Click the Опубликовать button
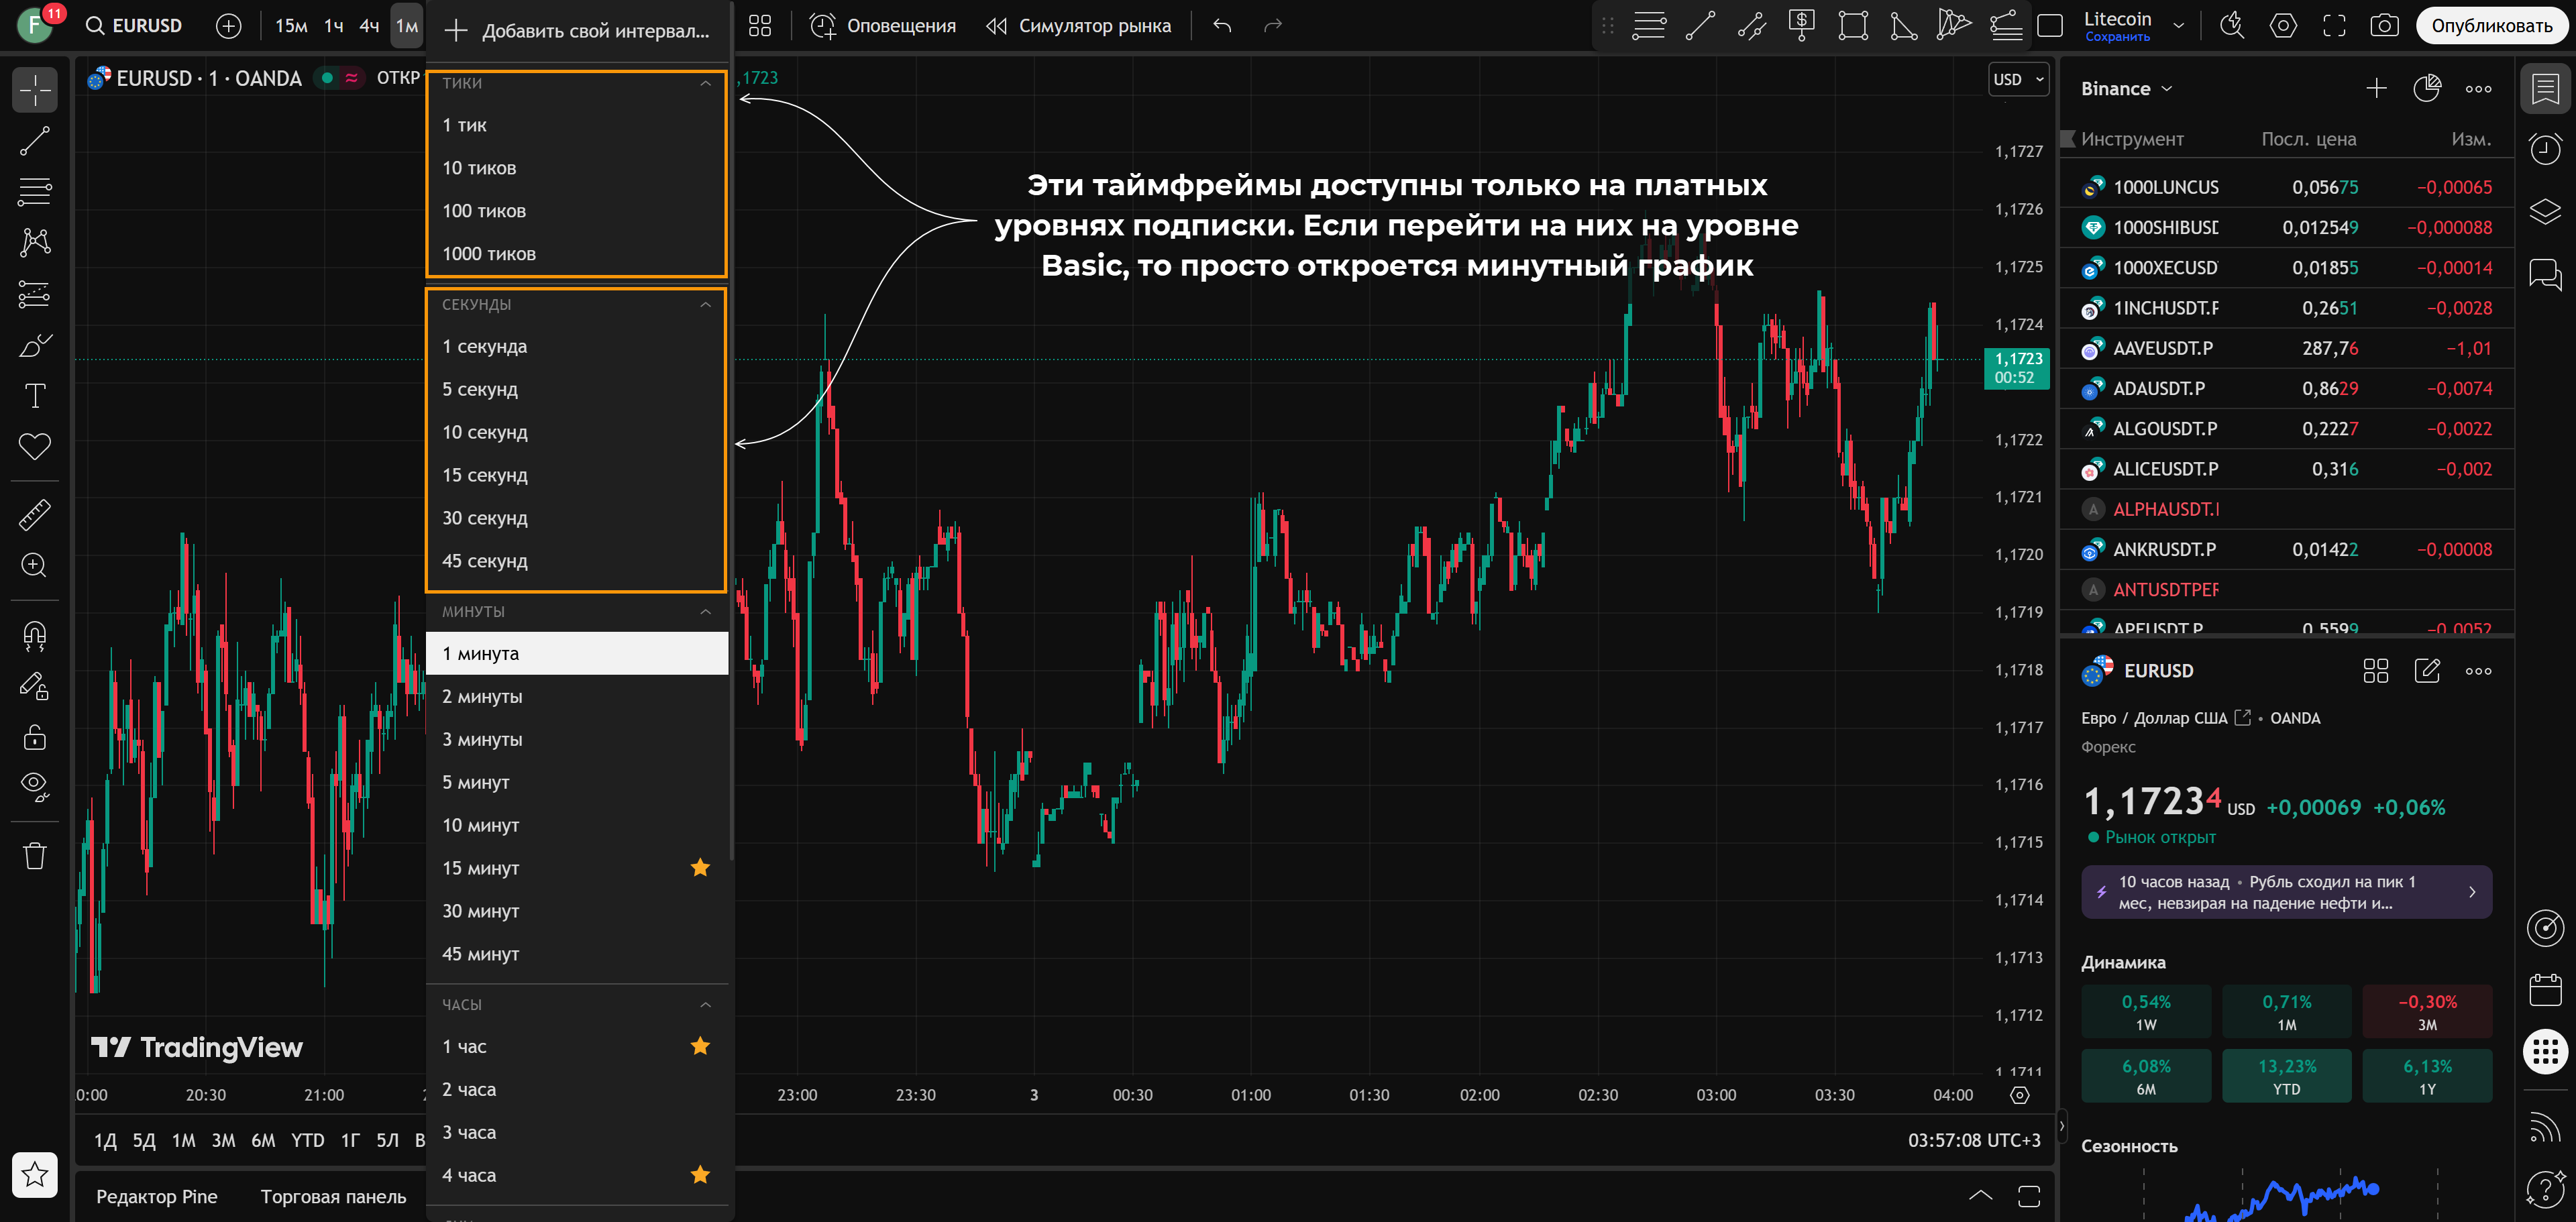The width and height of the screenshot is (2576, 1222). click(x=2491, y=26)
